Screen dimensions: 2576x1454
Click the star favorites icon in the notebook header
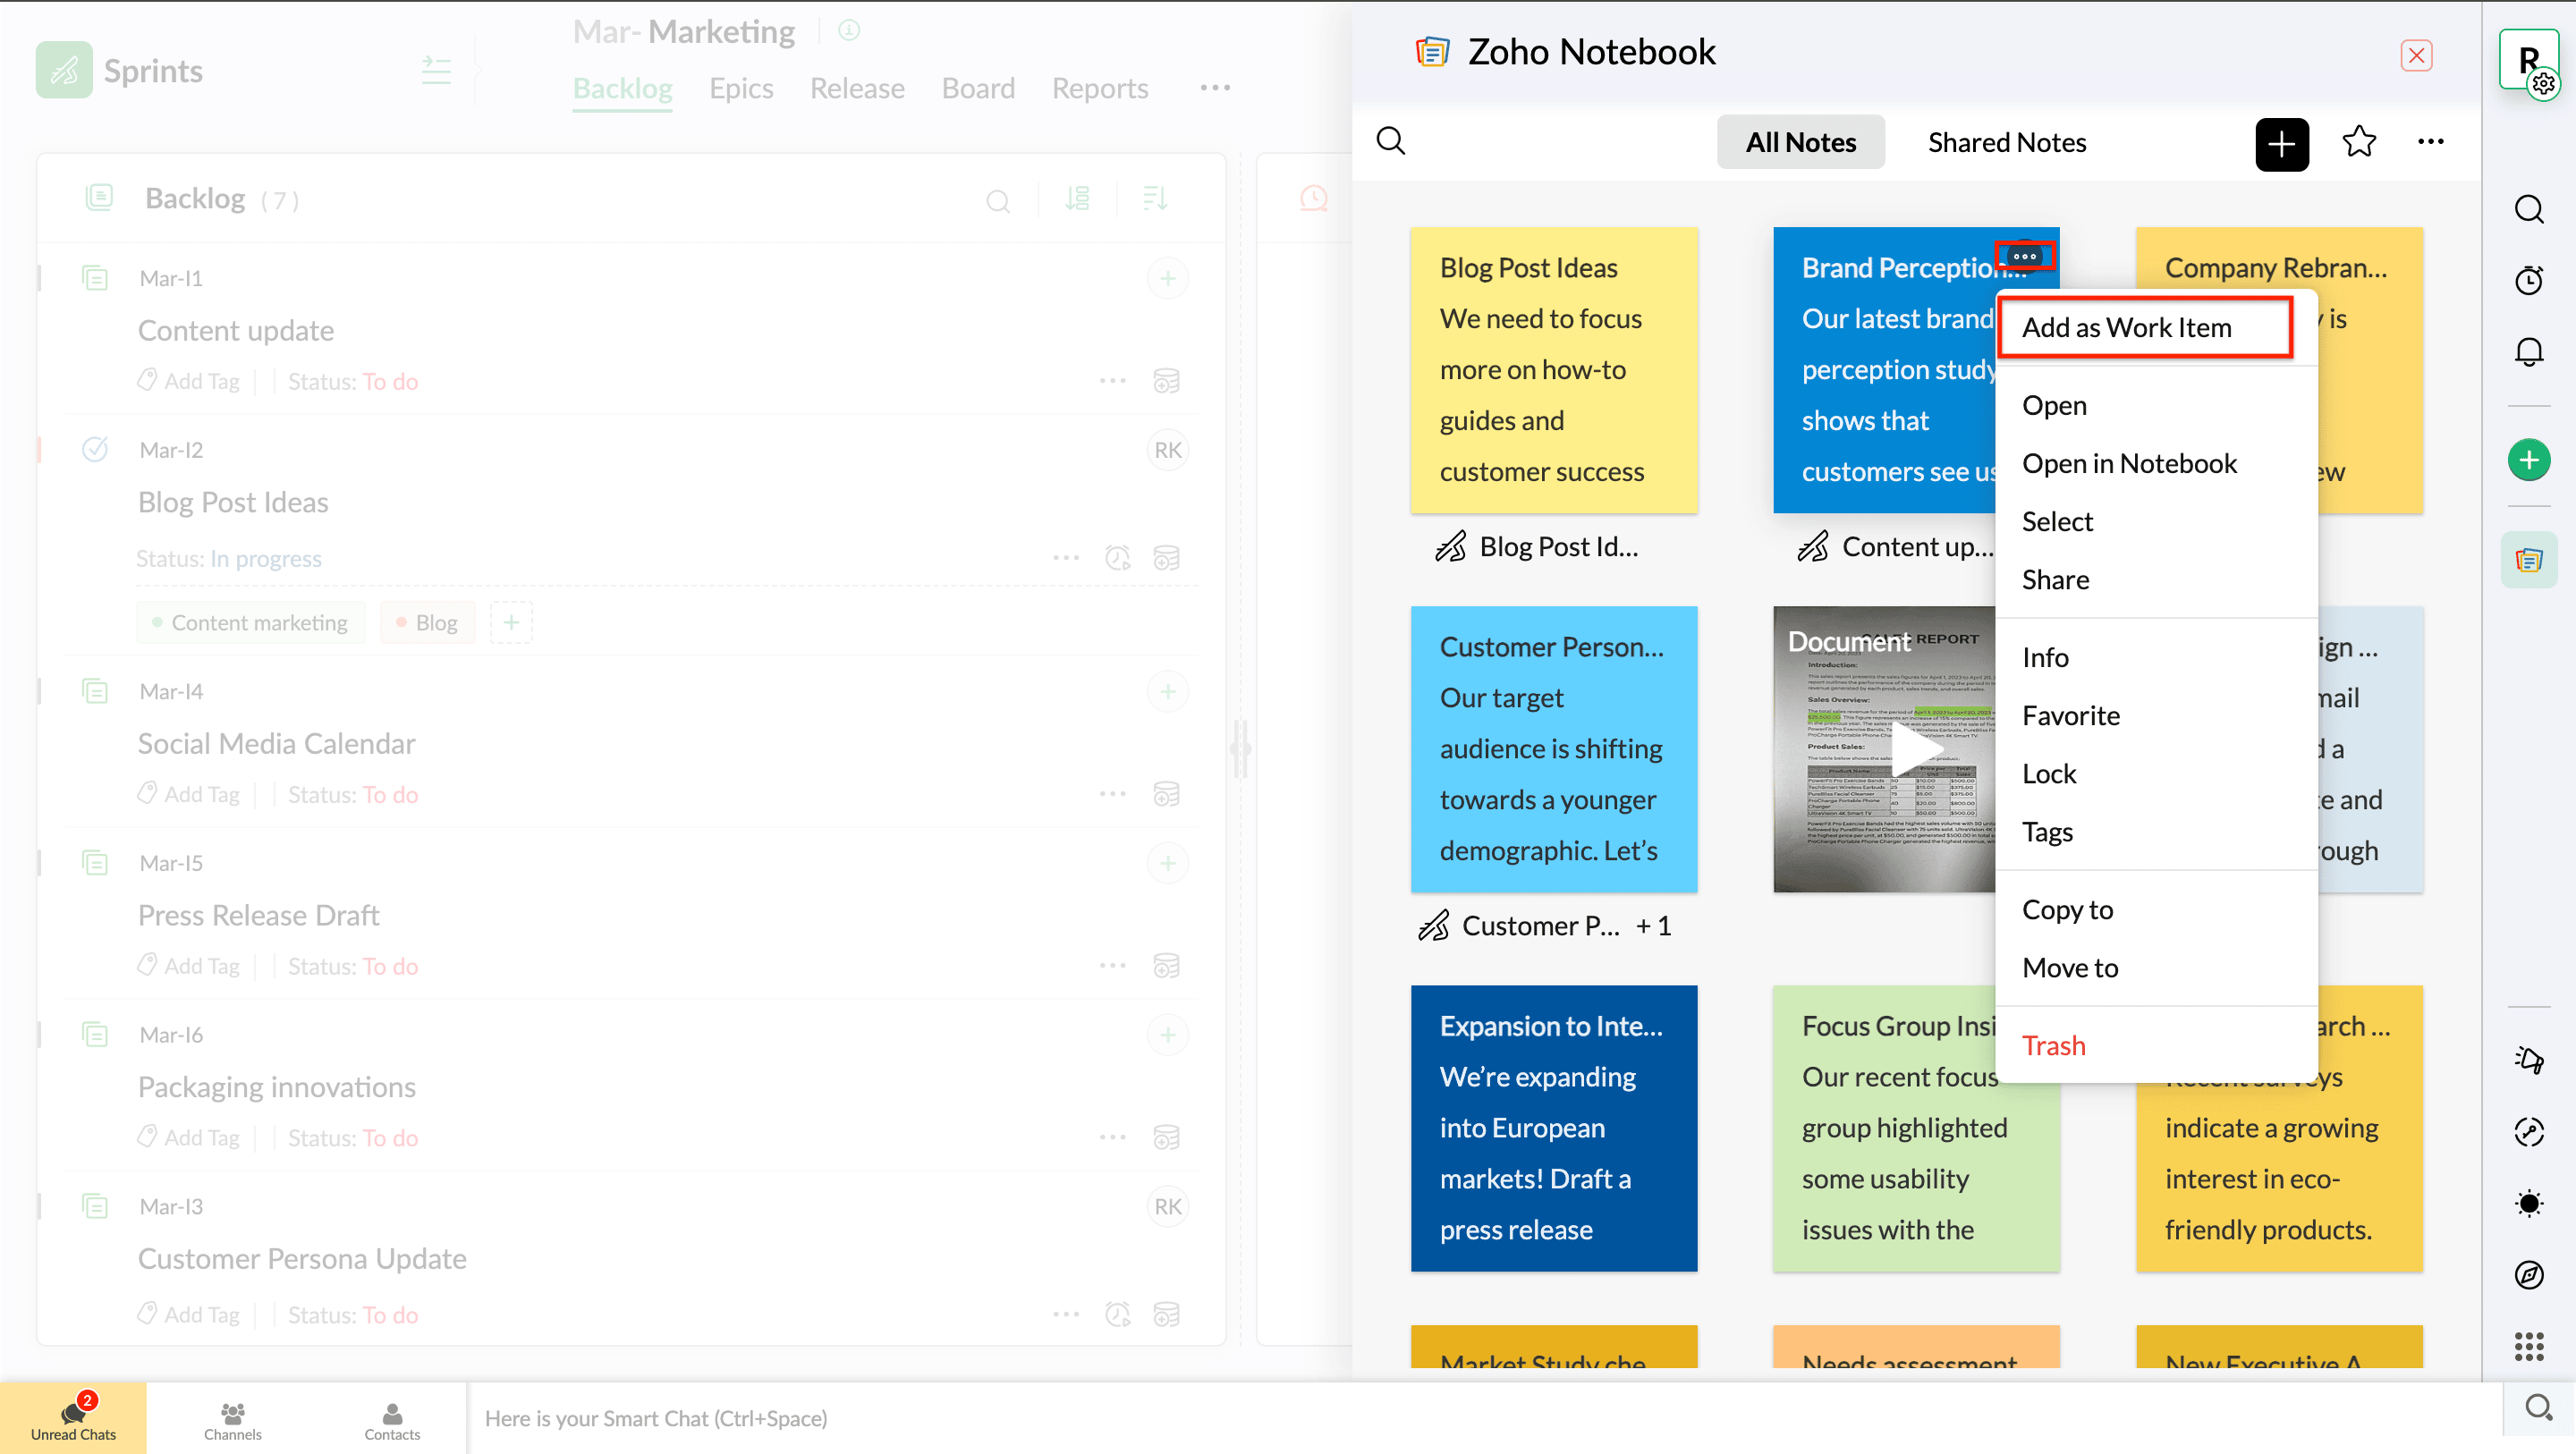pos(2358,141)
